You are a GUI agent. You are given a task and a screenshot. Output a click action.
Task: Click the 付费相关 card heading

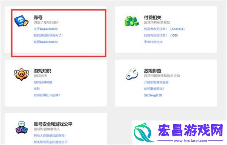pos(152,17)
